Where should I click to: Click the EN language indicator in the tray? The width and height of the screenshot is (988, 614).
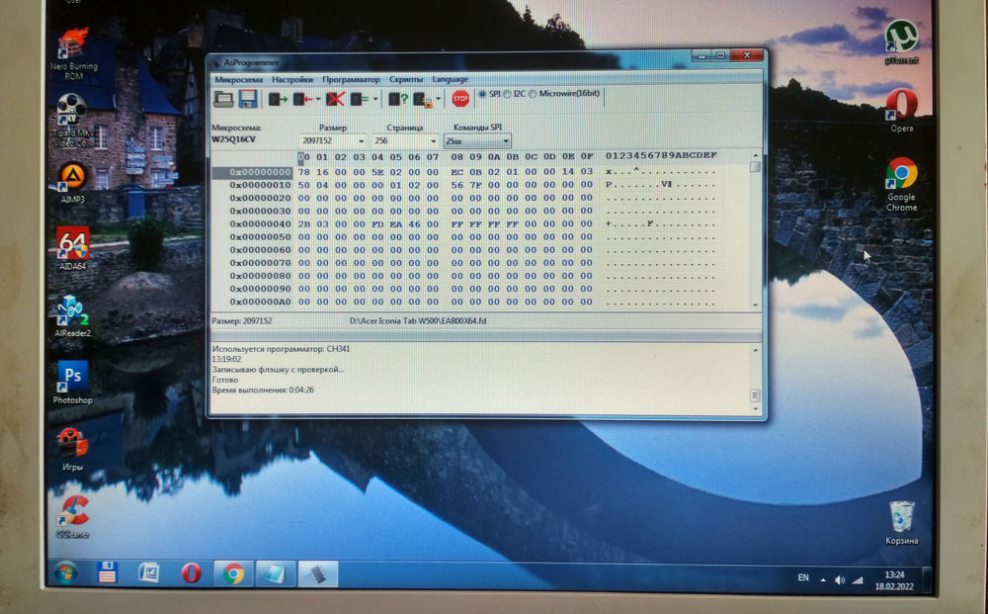[x=802, y=577]
